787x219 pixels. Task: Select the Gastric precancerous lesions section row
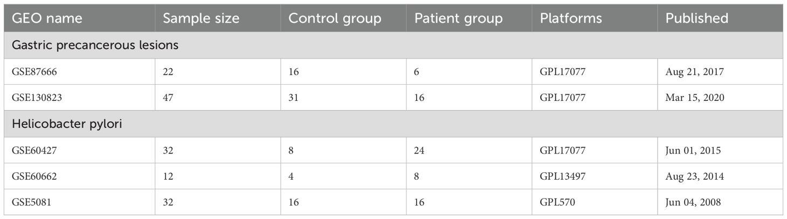pos(95,46)
